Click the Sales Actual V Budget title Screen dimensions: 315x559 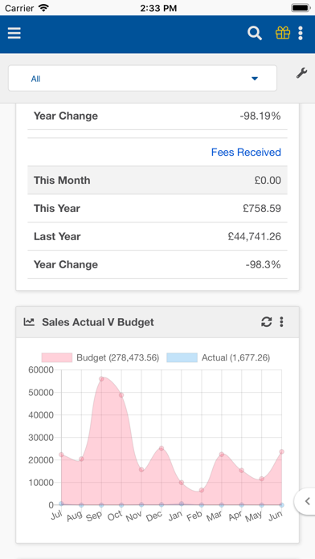[98, 322]
